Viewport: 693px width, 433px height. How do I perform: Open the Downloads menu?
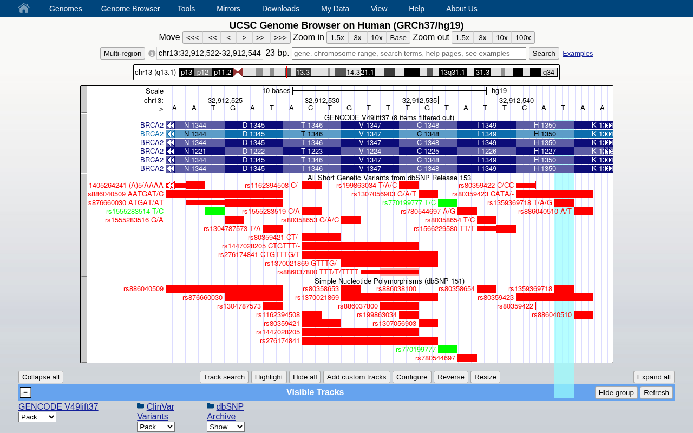point(280,9)
